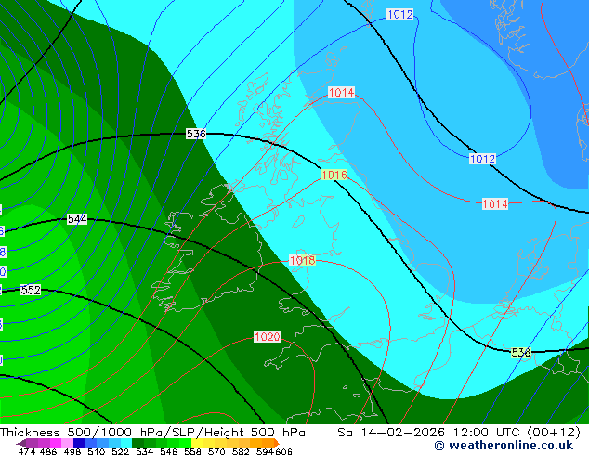Pick the dark blue swatch in legend

[79, 443]
